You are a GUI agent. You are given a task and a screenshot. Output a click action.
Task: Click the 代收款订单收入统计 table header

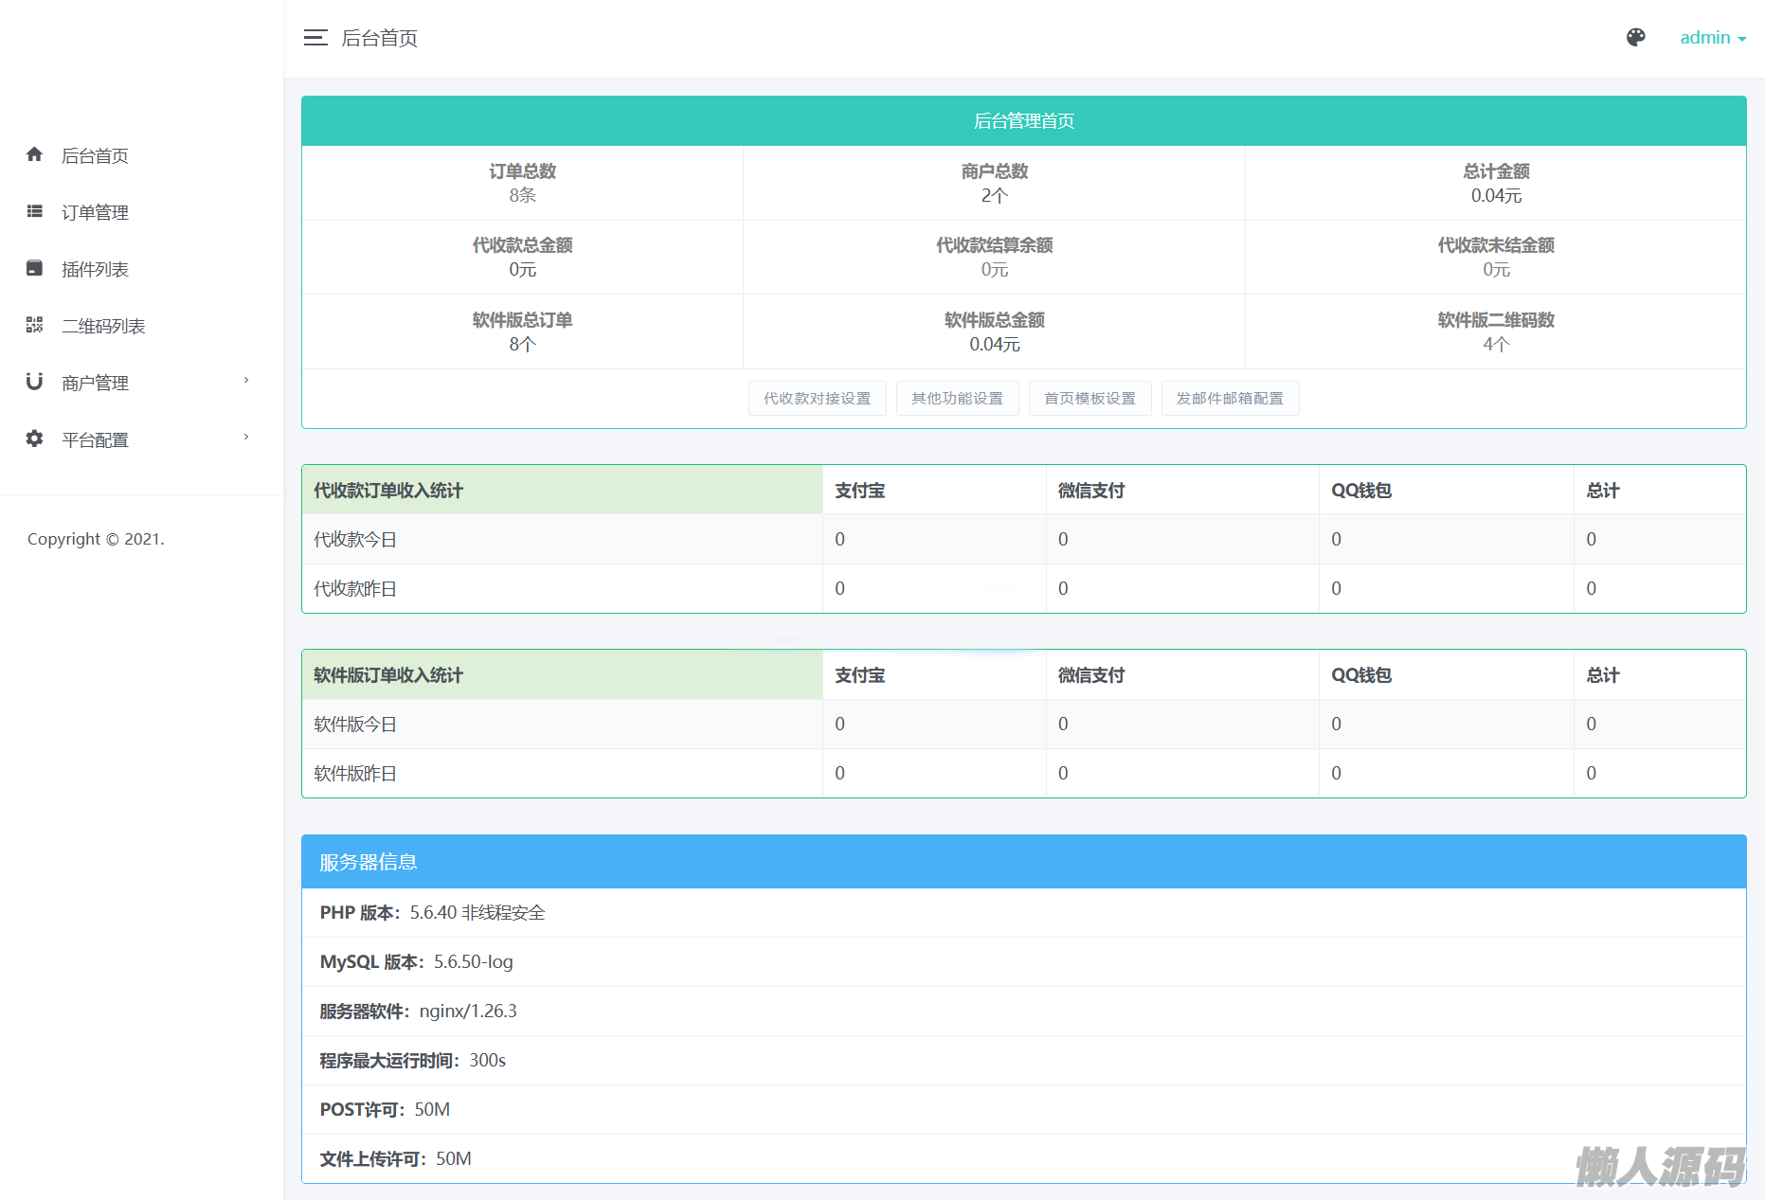(x=388, y=491)
